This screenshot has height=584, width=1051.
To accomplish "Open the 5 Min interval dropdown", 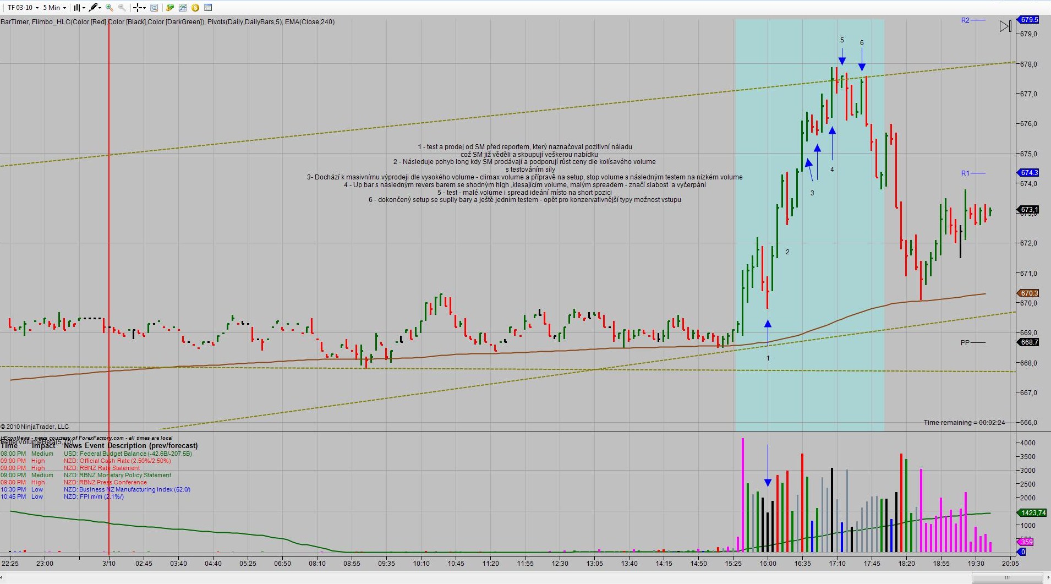I will coord(54,8).
